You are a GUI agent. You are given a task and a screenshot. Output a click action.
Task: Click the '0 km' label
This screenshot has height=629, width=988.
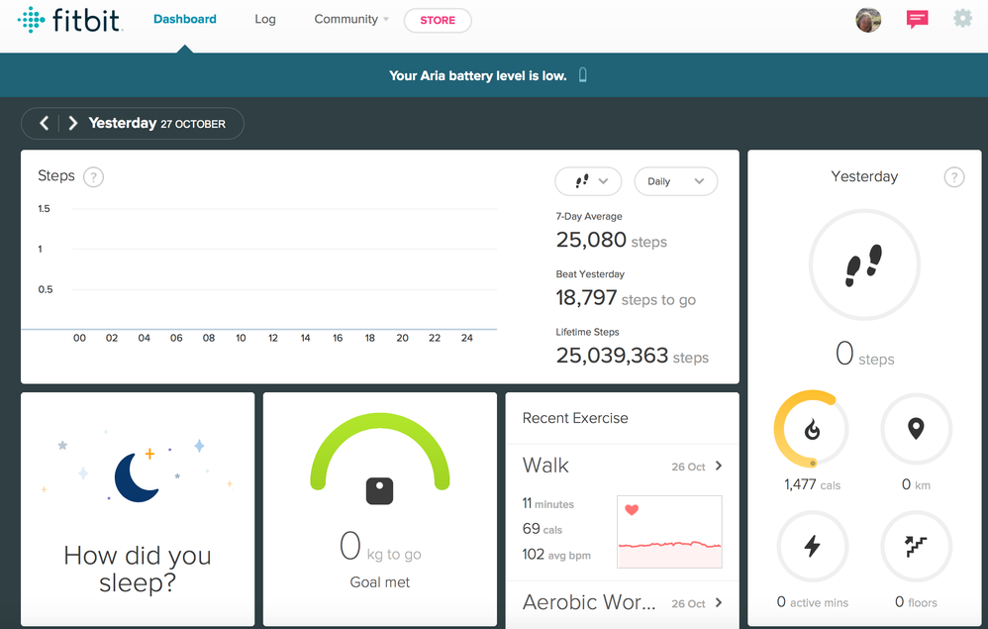point(916,484)
